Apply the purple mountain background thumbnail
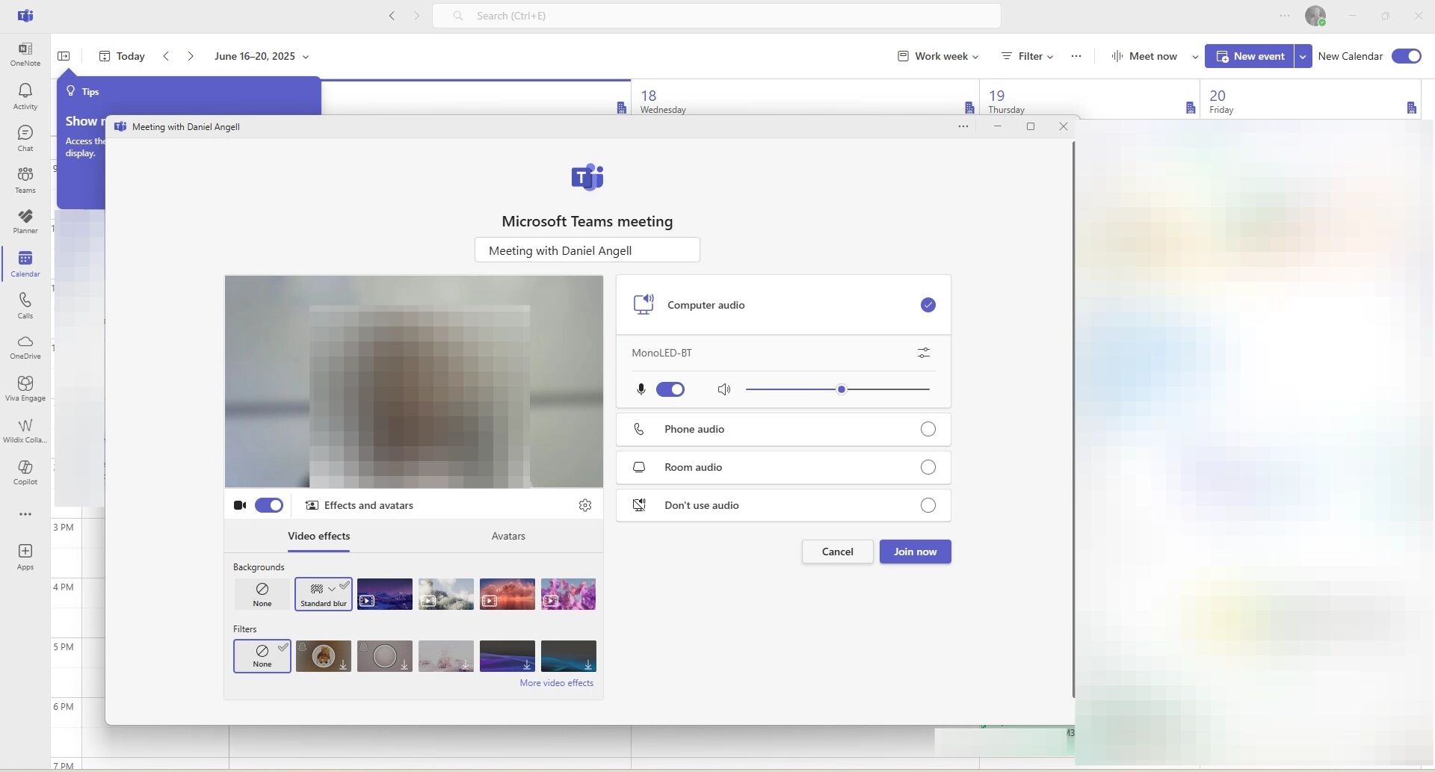 pos(385,594)
